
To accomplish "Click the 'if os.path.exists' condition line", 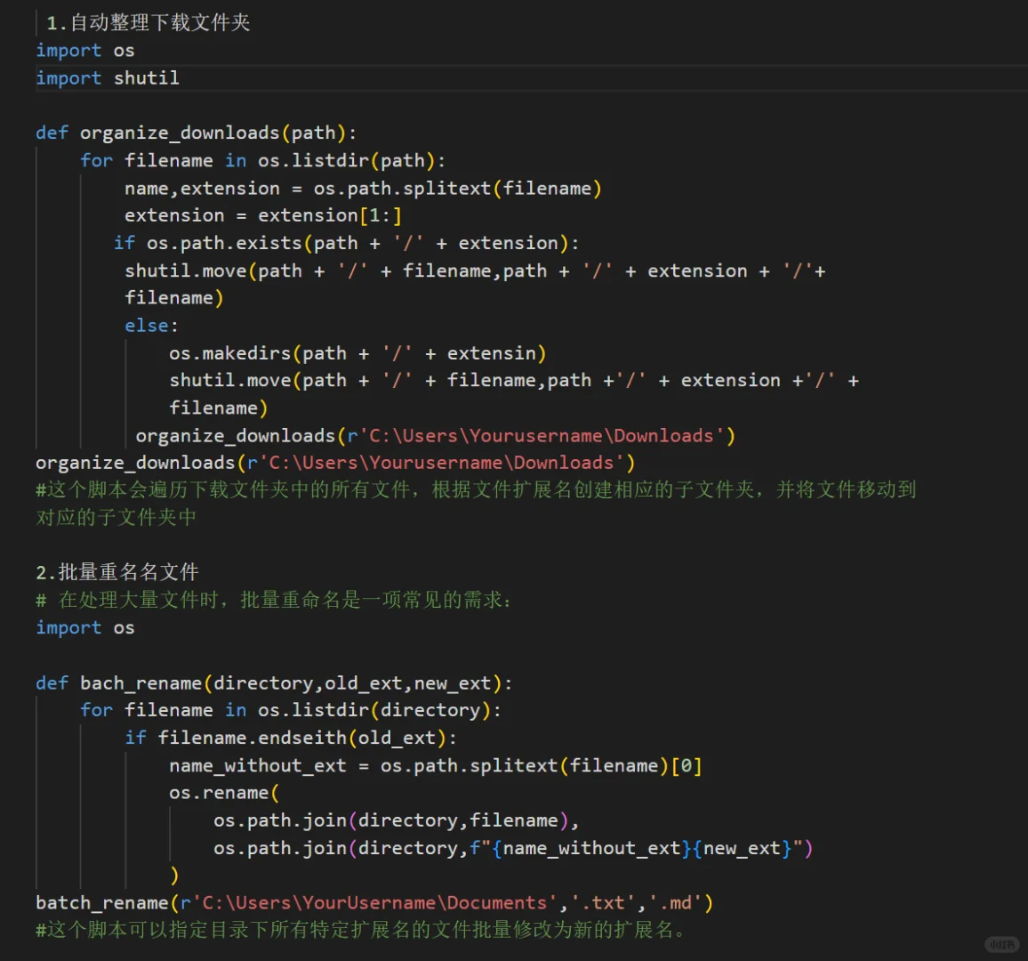I will 347,244.
